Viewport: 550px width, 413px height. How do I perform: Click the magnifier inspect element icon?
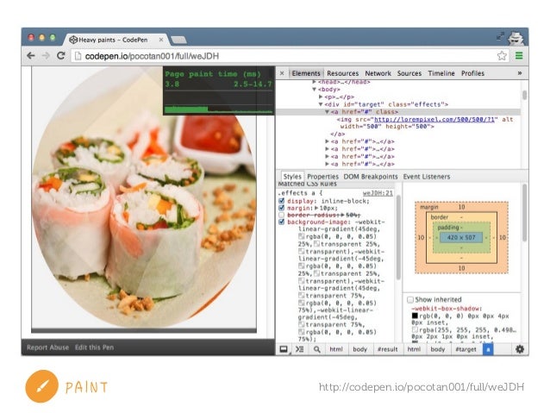[x=316, y=349]
